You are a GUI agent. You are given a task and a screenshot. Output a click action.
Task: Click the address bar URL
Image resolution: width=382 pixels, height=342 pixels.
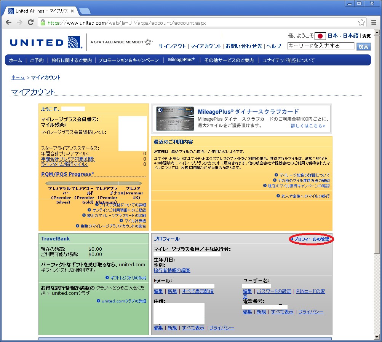click(x=127, y=23)
